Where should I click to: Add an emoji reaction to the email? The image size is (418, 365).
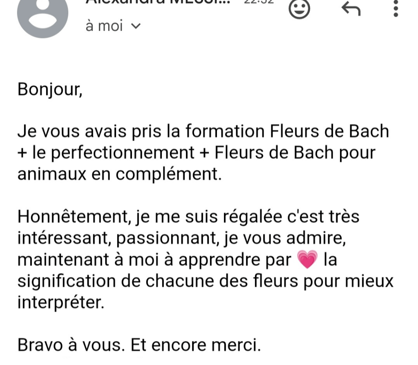pyautogui.click(x=300, y=8)
